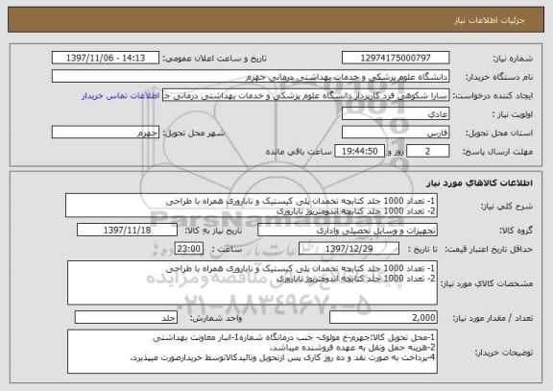Click the label تاریخ نیاز به کالا
The image size is (553, 391).
(x=213, y=231)
